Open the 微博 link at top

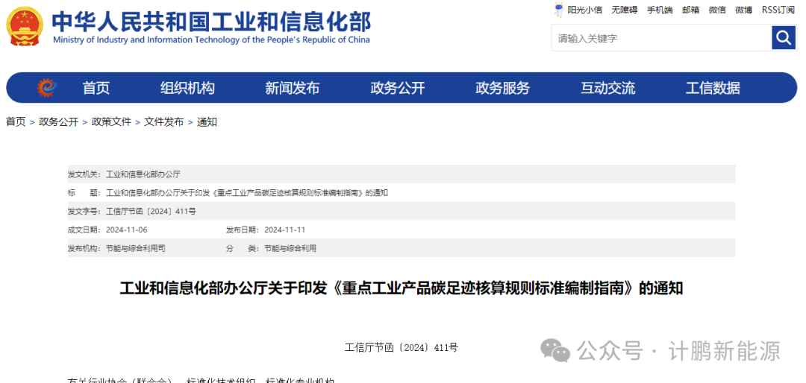point(743,10)
